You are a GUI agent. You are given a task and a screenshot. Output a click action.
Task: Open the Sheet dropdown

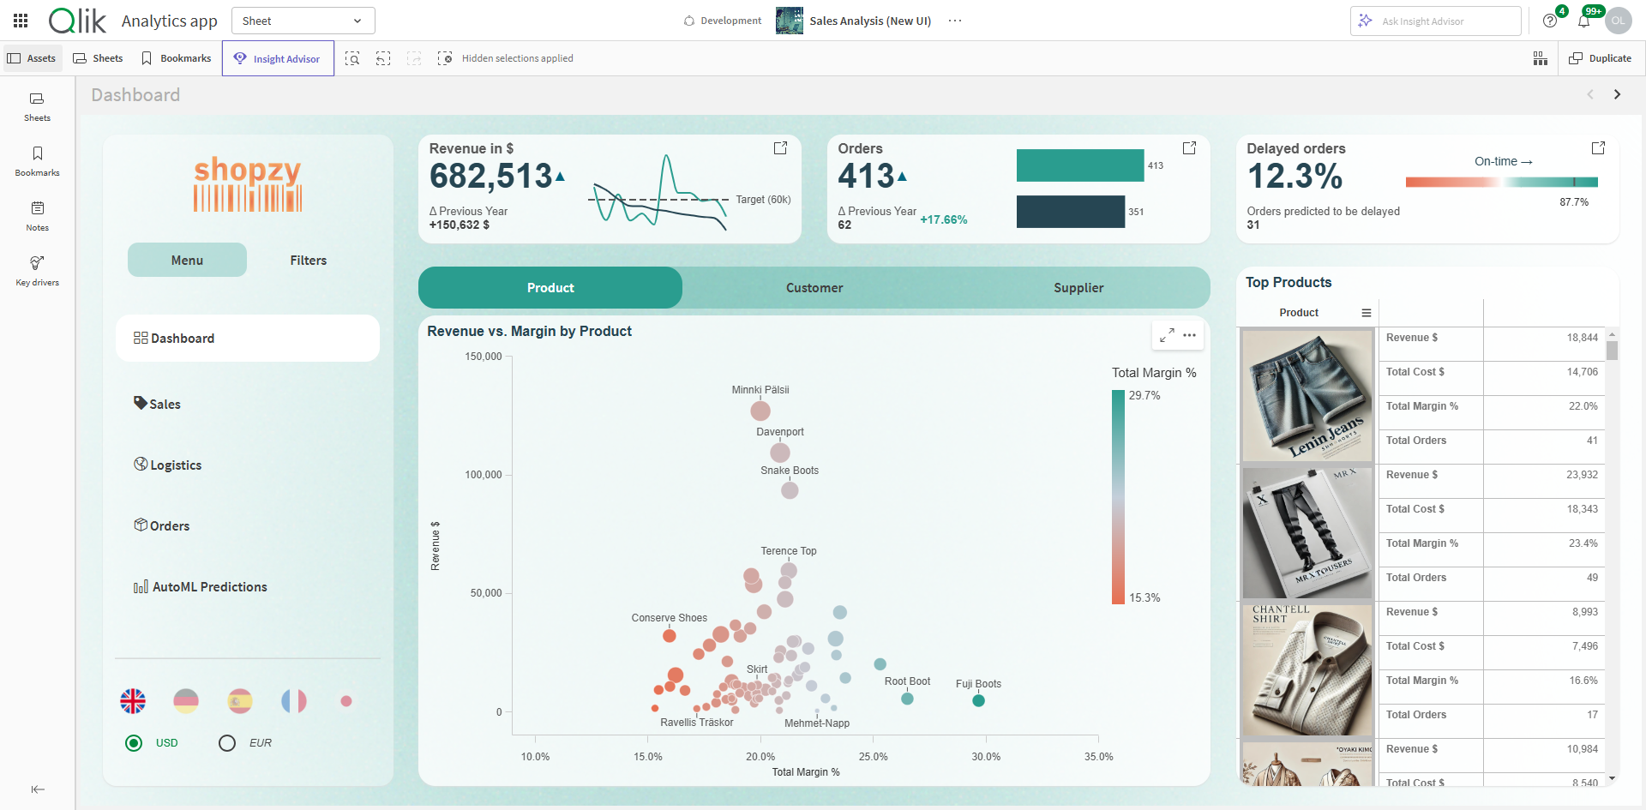tap(303, 21)
